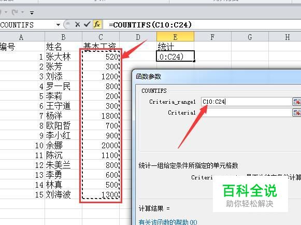The image size is (301, 225).
Task: Click salary cell 500
Action: (x=101, y=185)
